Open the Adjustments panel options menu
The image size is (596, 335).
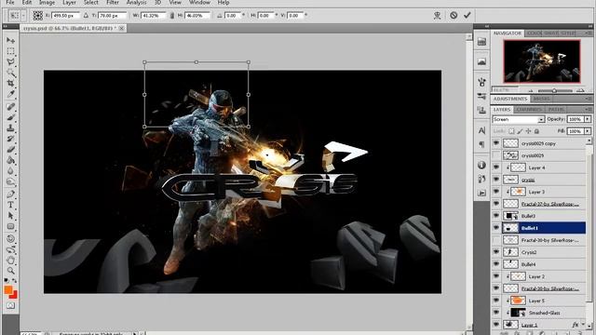coord(589,99)
